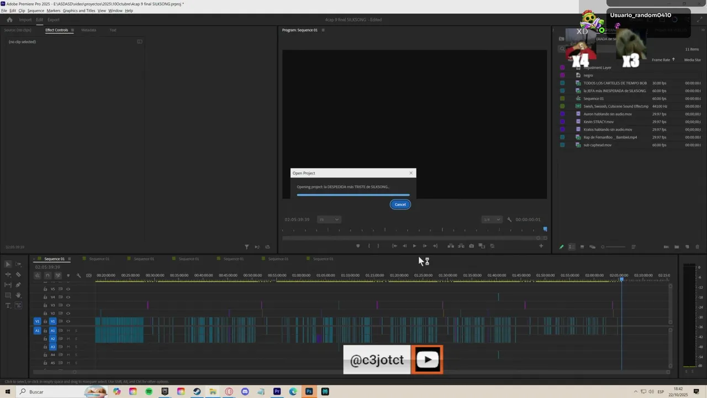707x398 pixels.
Task: Click Go to In point button
Action: tap(394, 246)
